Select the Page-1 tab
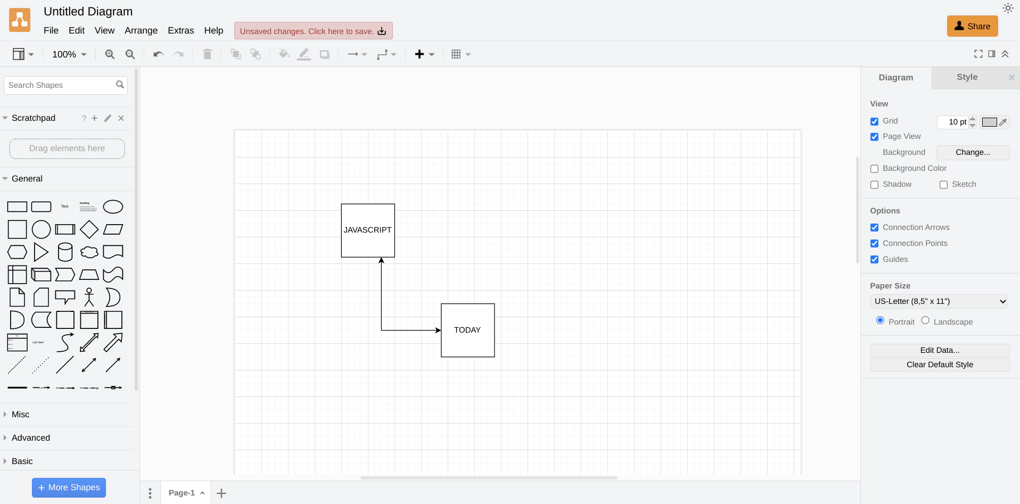Screen dimensions: 1020x504 point(186,493)
